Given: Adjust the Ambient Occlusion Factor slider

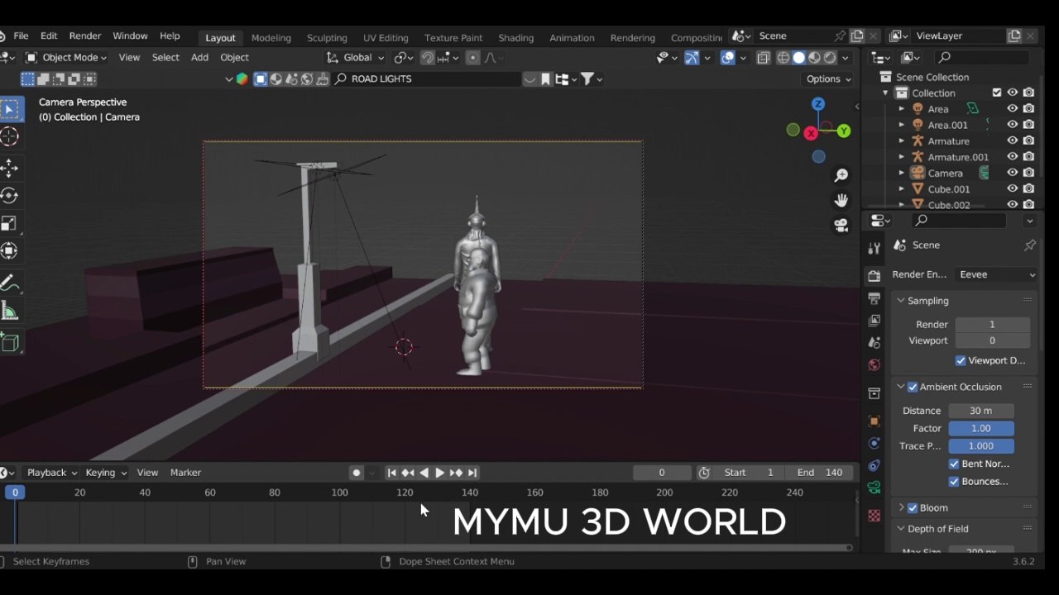Looking at the screenshot, I should click(x=981, y=428).
